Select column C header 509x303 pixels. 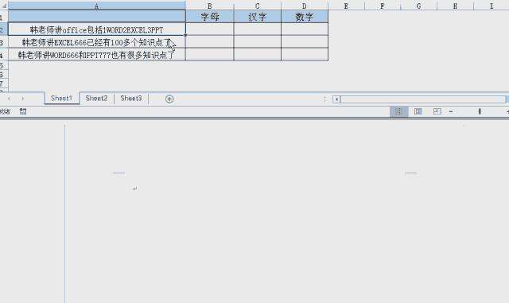click(257, 6)
